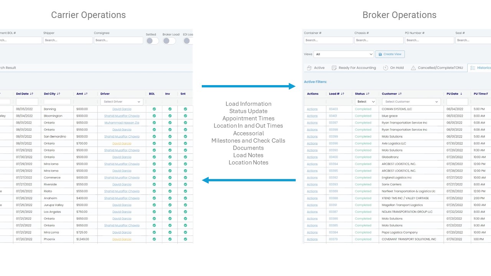
Task: Open the Select Customer dropdown
Action: tap(411, 102)
